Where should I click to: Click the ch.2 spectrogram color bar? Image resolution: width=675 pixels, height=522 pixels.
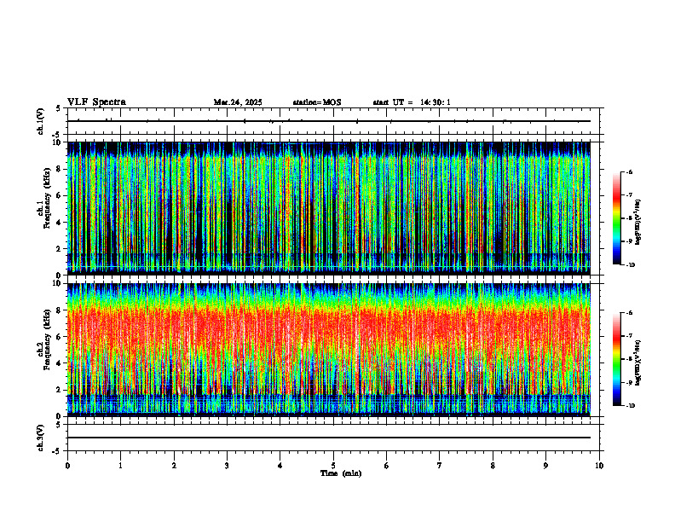coord(616,359)
